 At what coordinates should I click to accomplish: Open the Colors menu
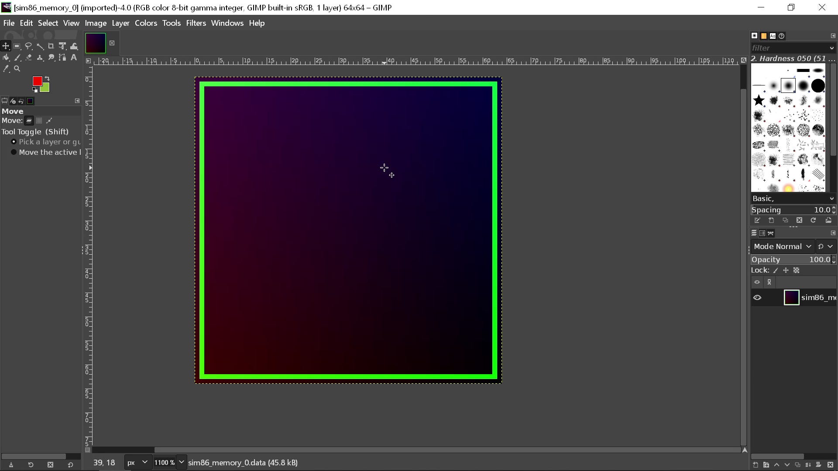click(x=146, y=23)
